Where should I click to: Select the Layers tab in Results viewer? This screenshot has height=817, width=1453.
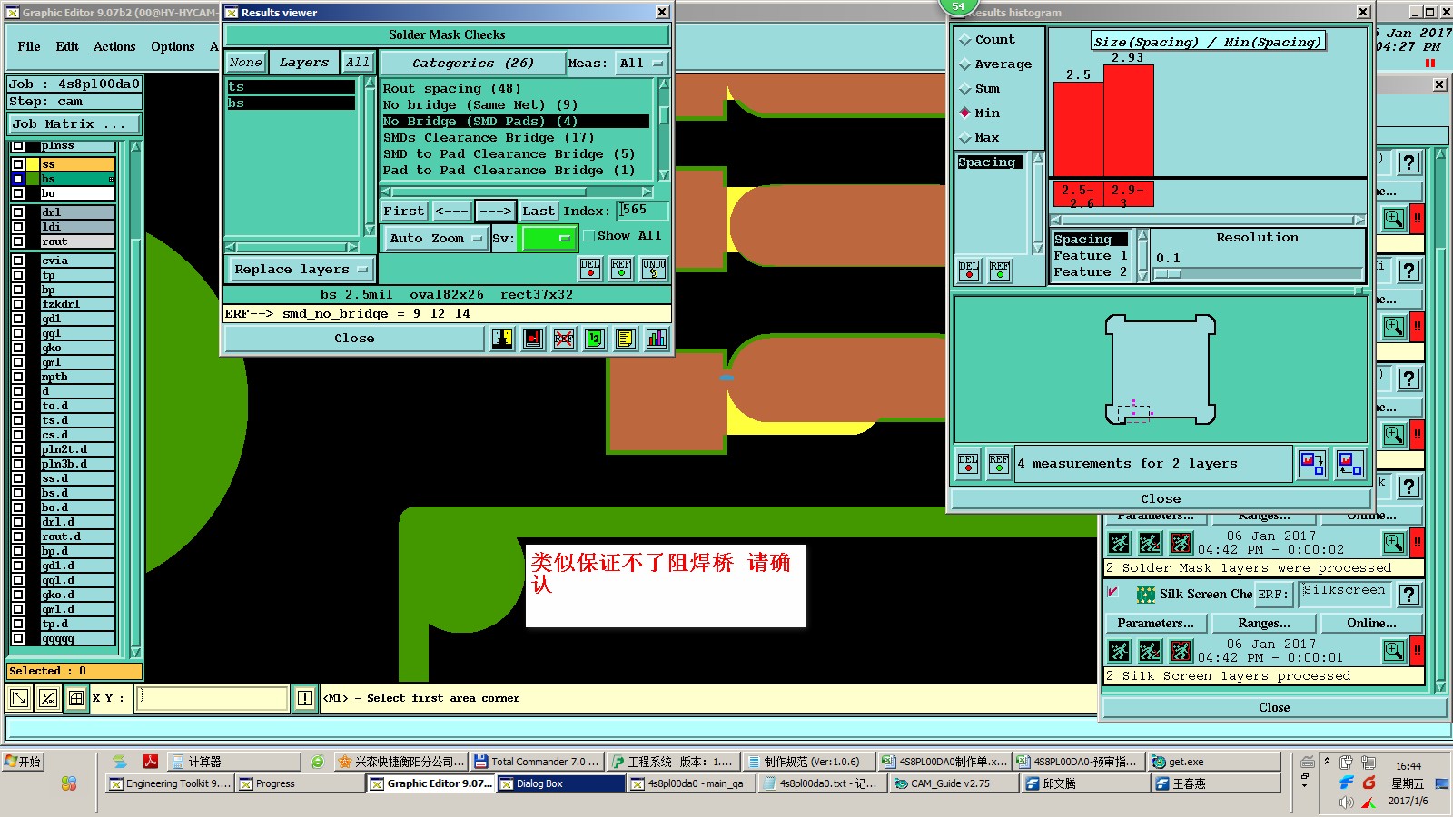coord(304,63)
